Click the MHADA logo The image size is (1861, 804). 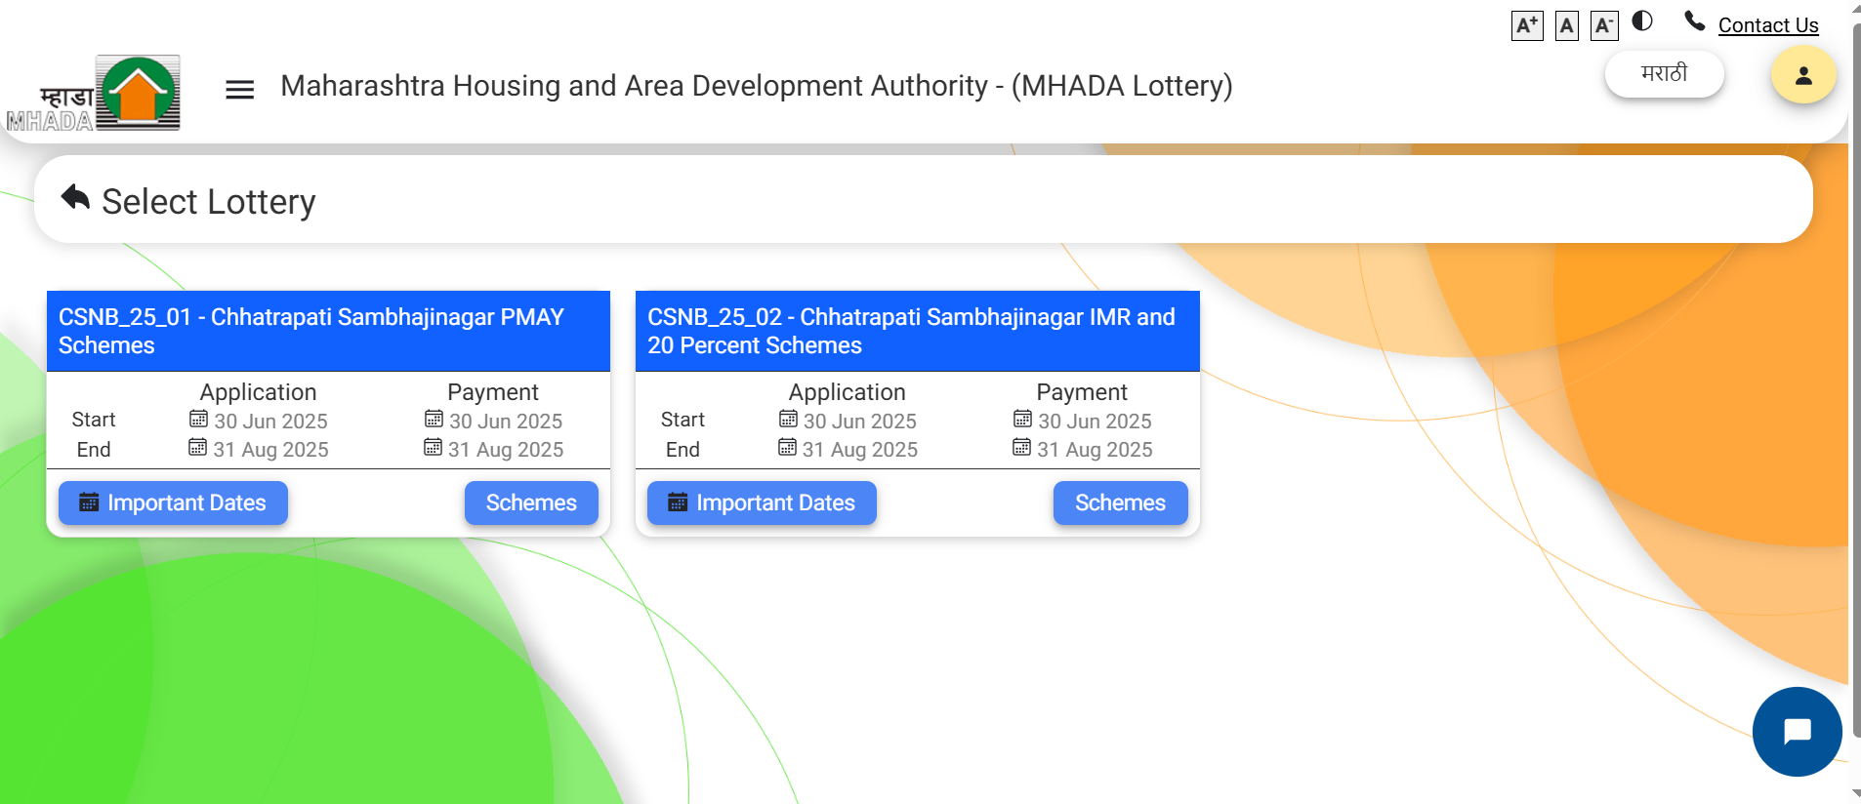point(94,94)
